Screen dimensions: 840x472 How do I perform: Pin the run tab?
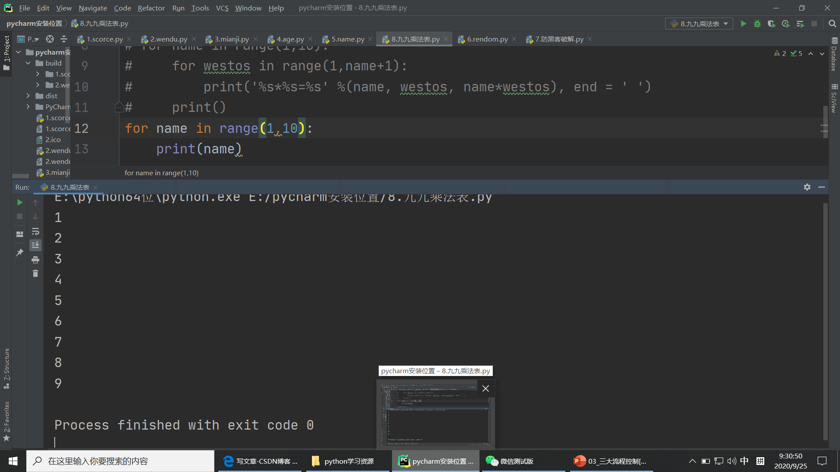point(20,253)
